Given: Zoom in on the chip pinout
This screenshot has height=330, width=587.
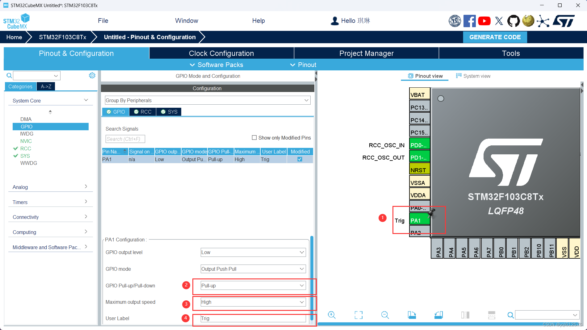Looking at the screenshot, I should coord(332,315).
